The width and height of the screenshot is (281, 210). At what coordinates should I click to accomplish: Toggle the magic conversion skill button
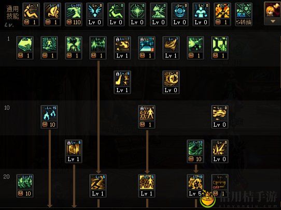point(244,14)
